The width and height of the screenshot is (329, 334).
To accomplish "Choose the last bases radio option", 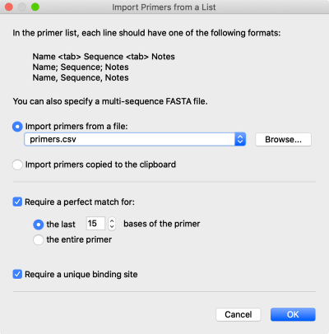I will pos(39,225).
